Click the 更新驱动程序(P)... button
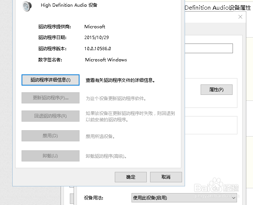Screen dimensions: 253x205 (51, 98)
